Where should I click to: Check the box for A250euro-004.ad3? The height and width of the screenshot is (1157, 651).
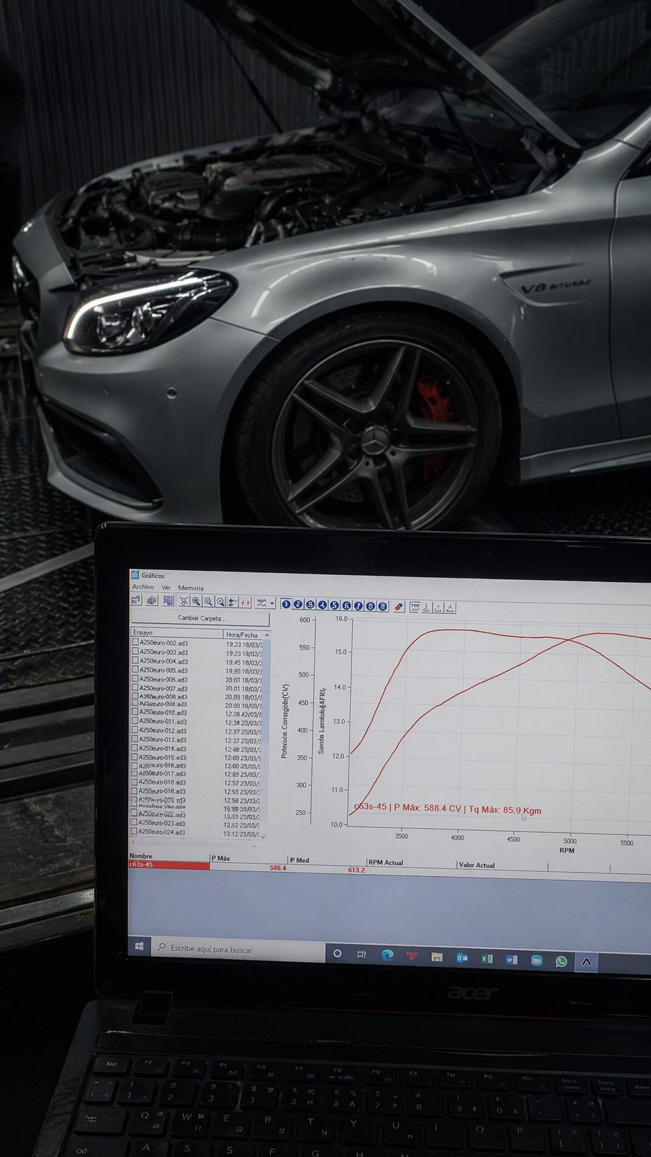click(136, 661)
